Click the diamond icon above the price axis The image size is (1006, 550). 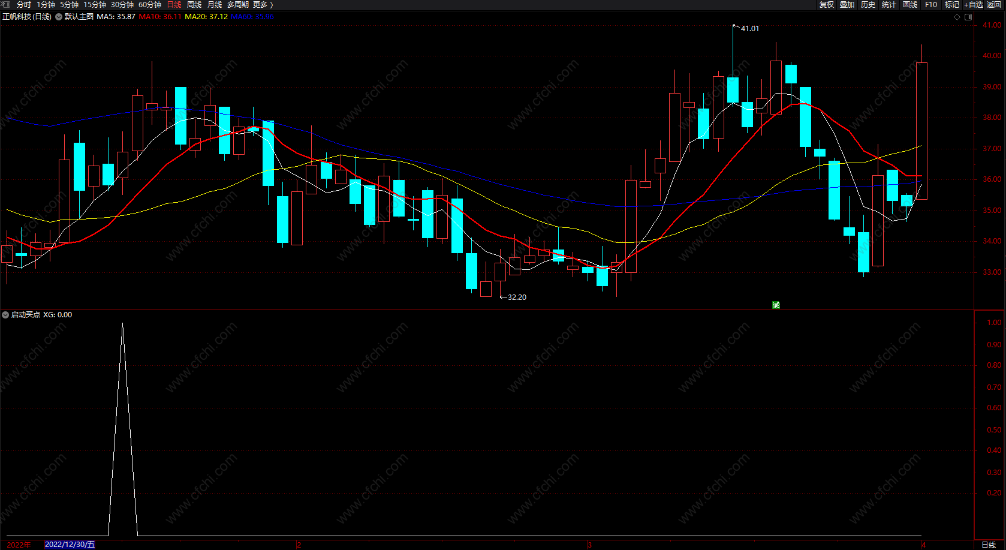[x=957, y=17]
